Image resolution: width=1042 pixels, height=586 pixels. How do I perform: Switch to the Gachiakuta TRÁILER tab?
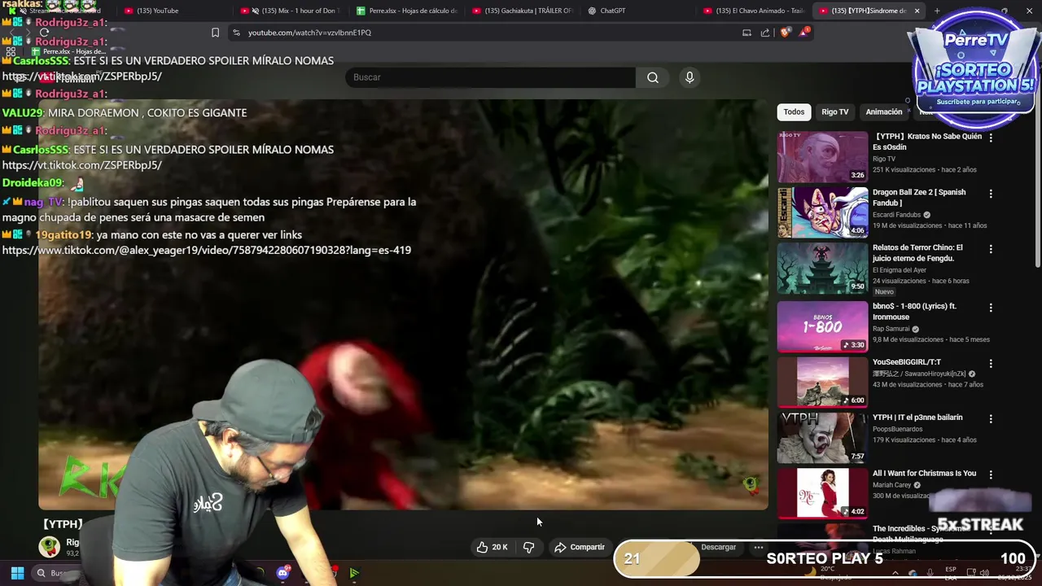(523, 11)
